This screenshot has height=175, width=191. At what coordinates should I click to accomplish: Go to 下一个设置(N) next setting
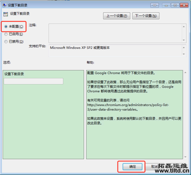146,16
